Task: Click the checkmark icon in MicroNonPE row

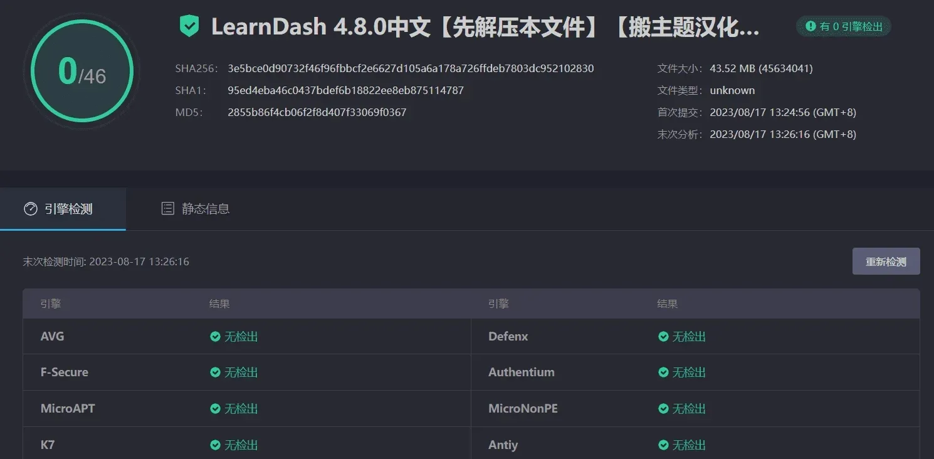Action: [663, 409]
